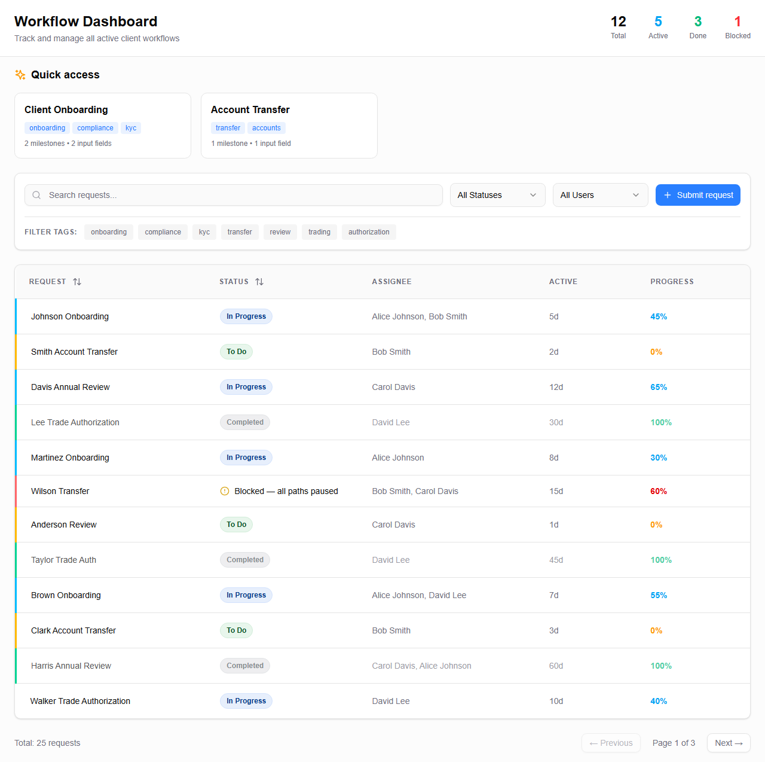Click the plus icon on Submit request
Image resolution: width=765 pixels, height=762 pixels.
coord(668,195)
